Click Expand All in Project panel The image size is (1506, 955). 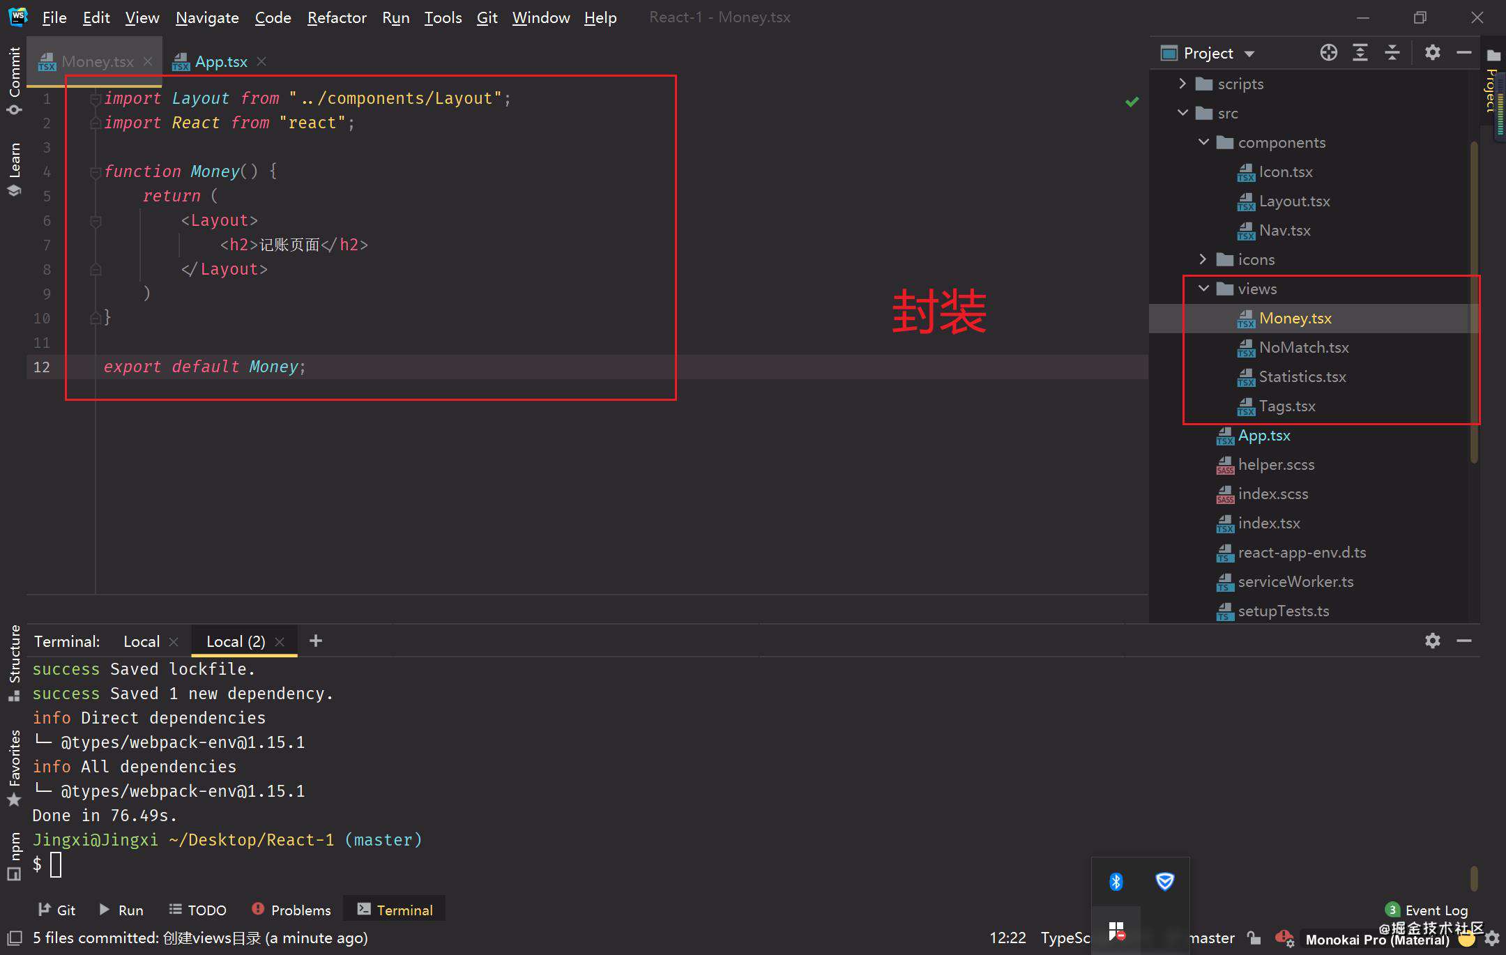coord(1360,53)
